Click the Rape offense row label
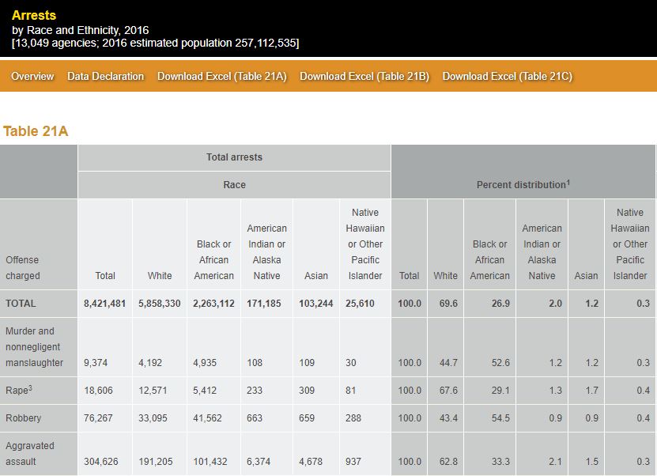The width and height of the screenshot is (657, 476). [x=20, y=390]
